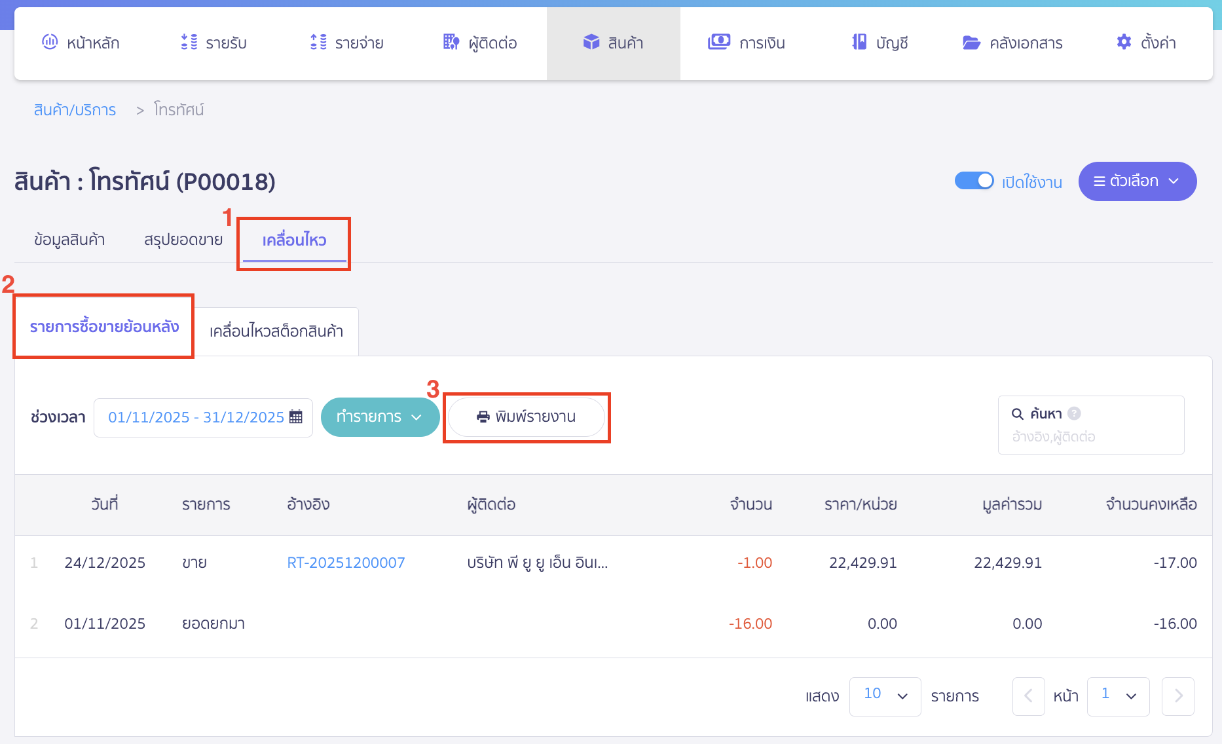Switch to the ข้อมูลสินค้า tab

point(69,240)
